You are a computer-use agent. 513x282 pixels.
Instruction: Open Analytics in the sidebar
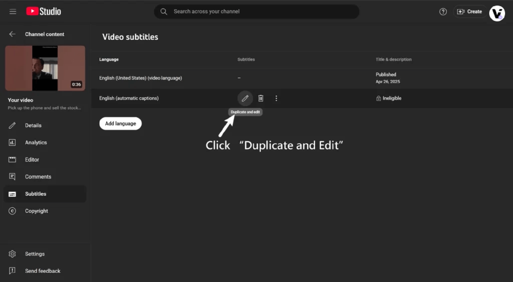[36, 143]
